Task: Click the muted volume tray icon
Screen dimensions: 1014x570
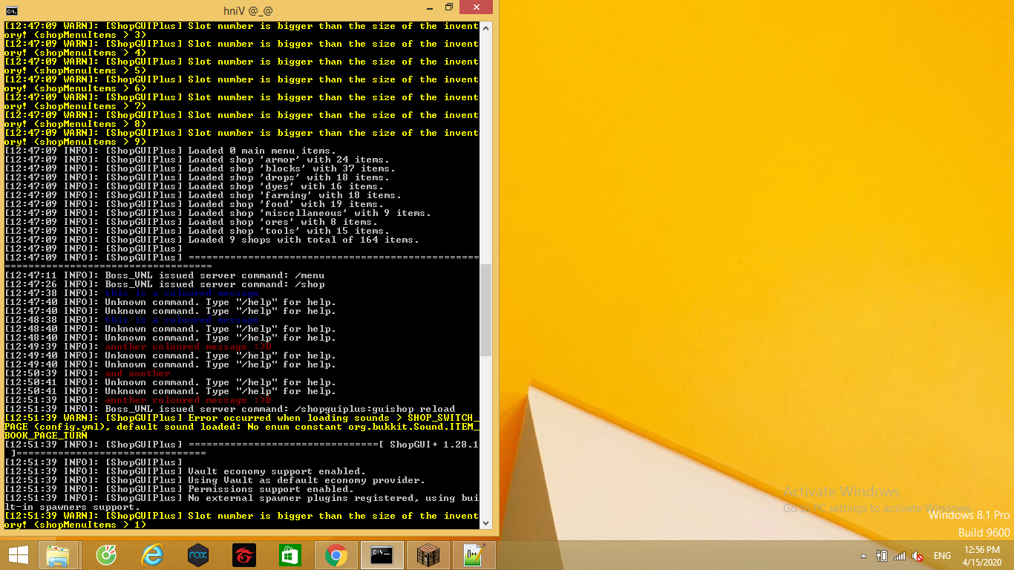Action: tap(917, 556)
